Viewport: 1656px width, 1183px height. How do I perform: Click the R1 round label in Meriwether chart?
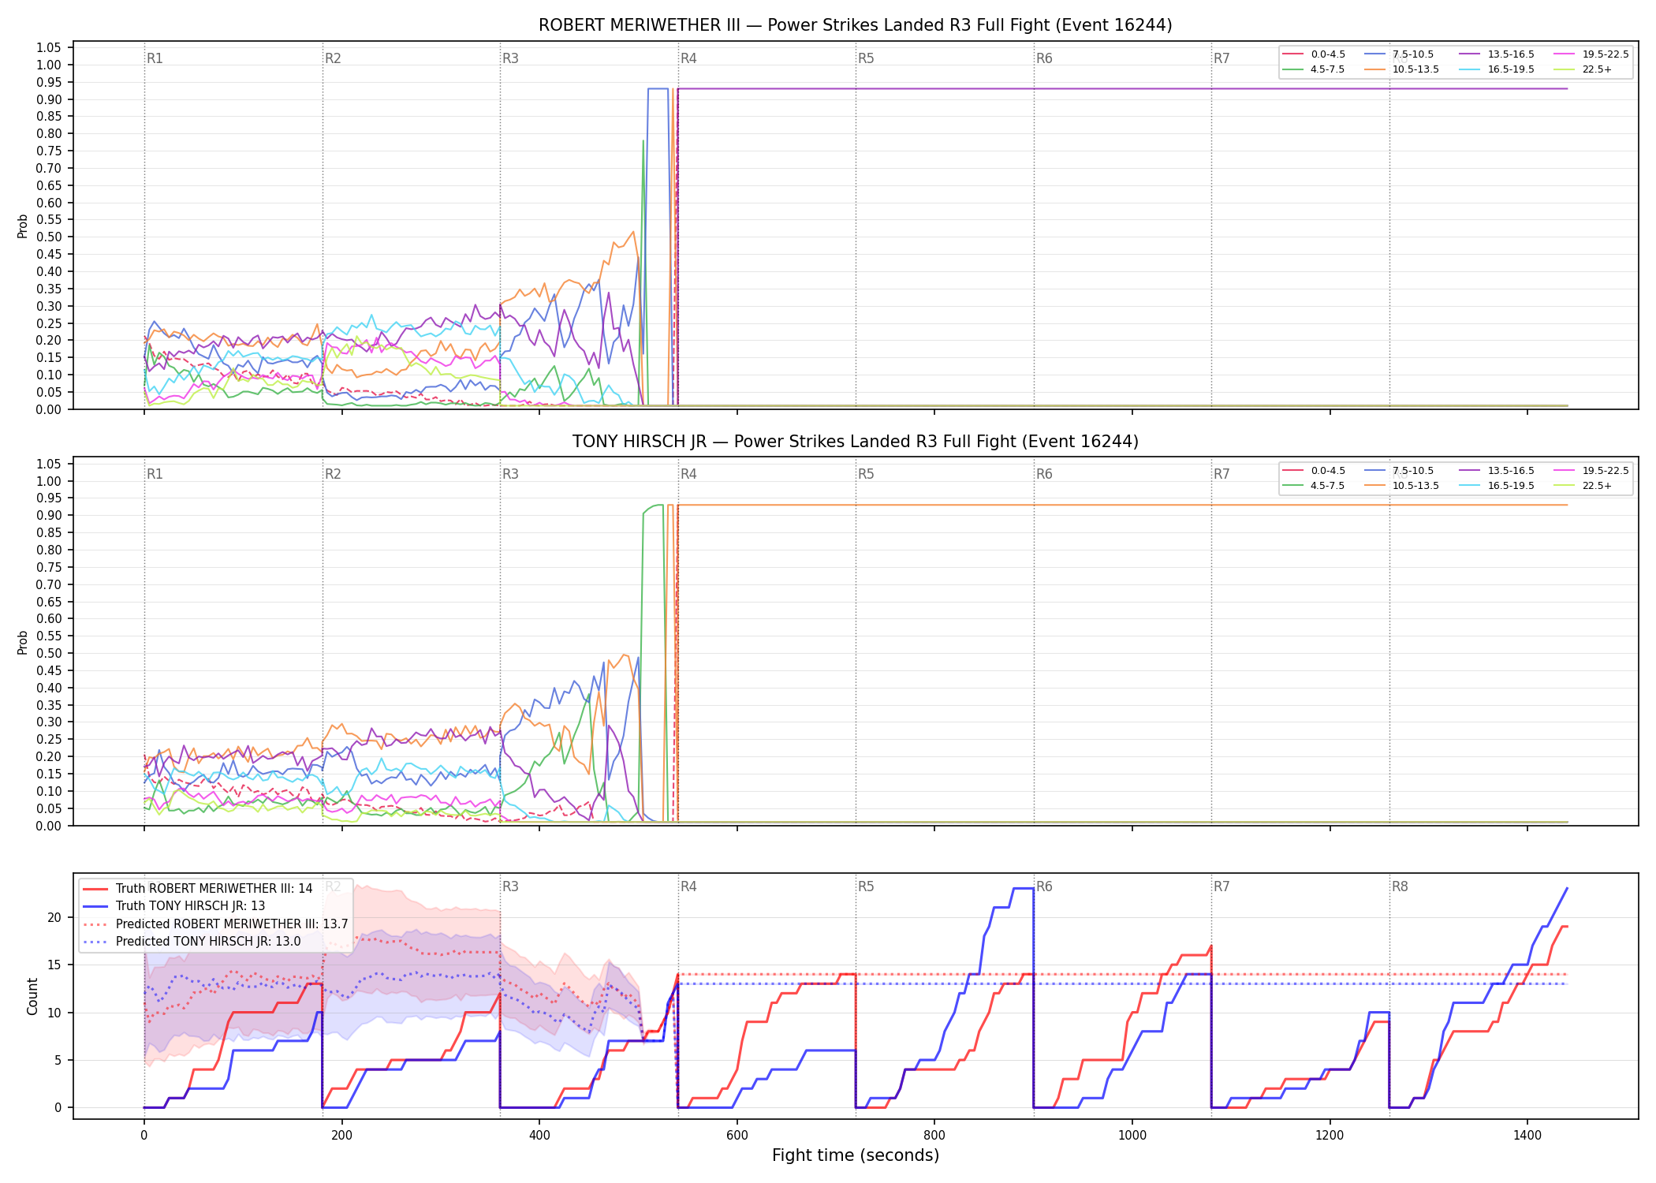(155, 58)
